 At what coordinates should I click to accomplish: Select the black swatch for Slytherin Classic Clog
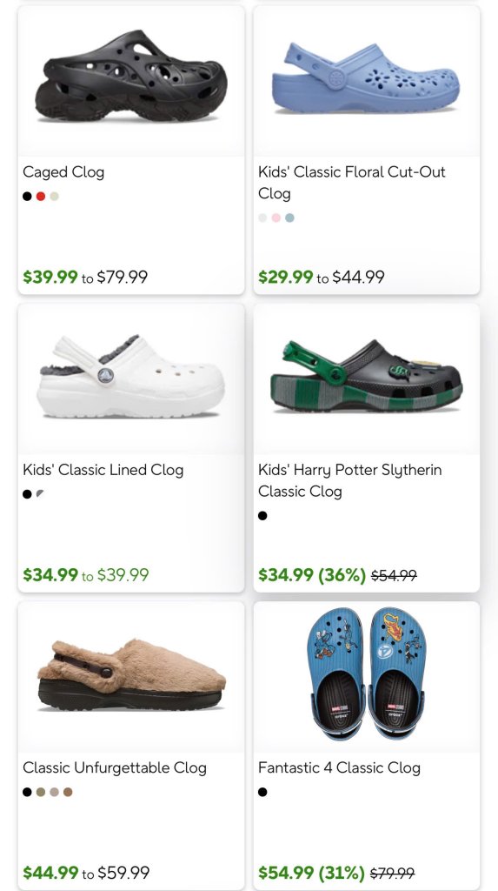[262, 515]
